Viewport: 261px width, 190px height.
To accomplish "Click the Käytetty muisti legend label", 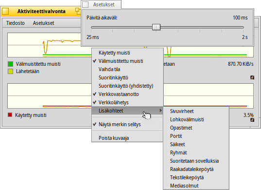I will pos(31,115).
